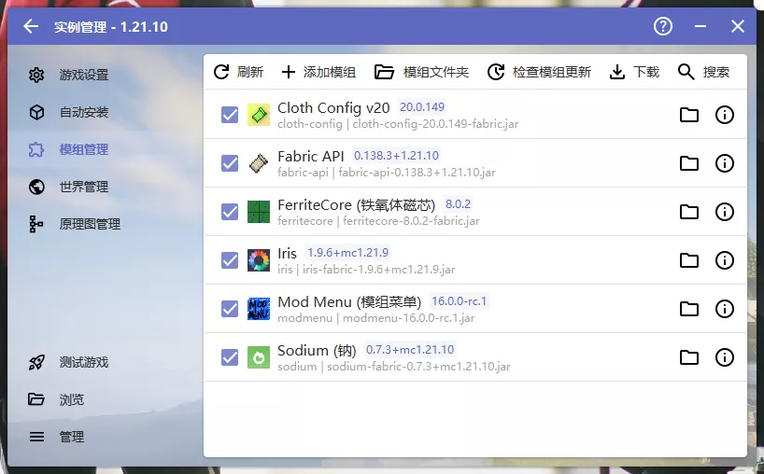Show info for Mod Menu
The width and height of the screenshot is (764, 474).
[x=725, y=309]
